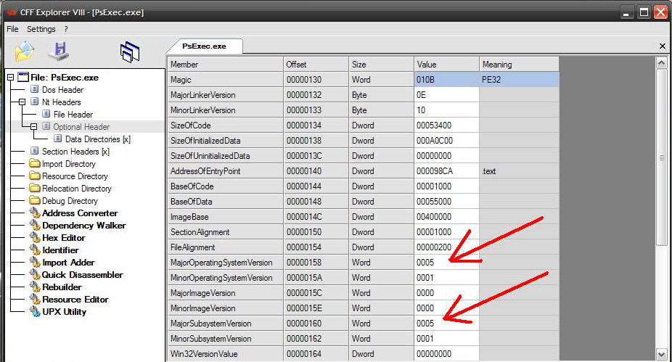
Task: Click the File Header page icon
Action: click(46, 114)
